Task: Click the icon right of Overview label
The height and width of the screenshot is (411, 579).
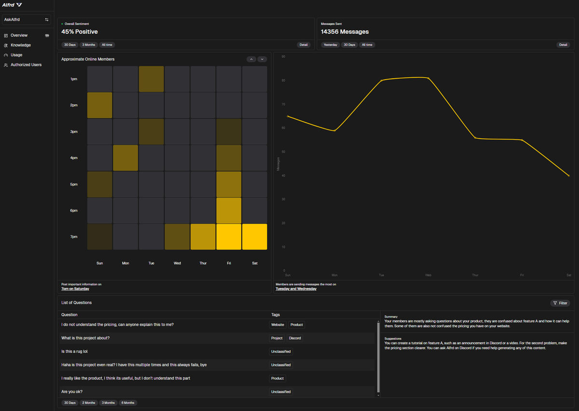Action: click(47, 35)
